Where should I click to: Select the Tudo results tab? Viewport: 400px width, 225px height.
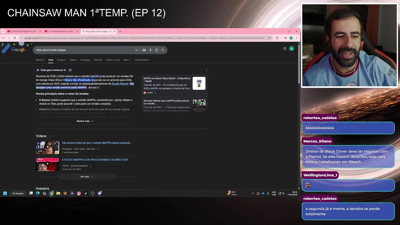[51, 60]
